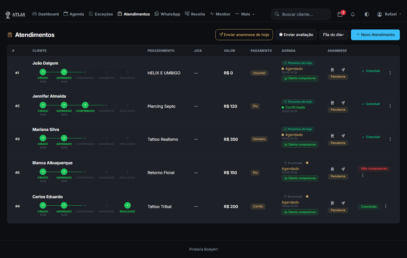Click the CONFIRMADO step circle for Jennifer Almeida

tap(85, 105)
